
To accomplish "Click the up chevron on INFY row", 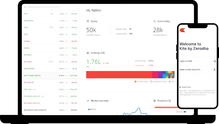I will pyautogui.click(x=67, y=14).
